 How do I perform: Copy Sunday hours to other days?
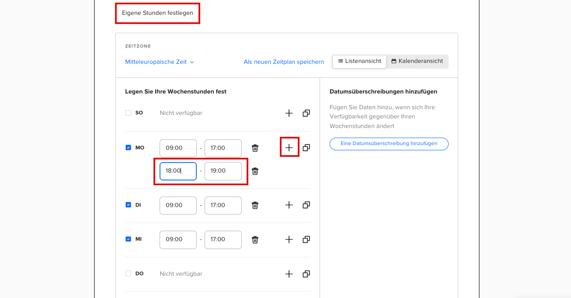(x=306, y=113)
